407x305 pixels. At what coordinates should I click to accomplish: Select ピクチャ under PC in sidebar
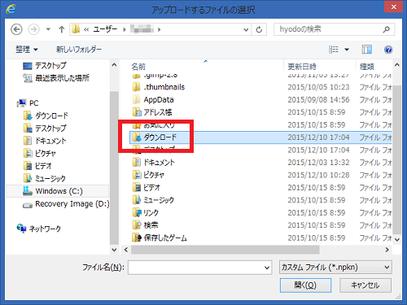click(x=40, y=154)
